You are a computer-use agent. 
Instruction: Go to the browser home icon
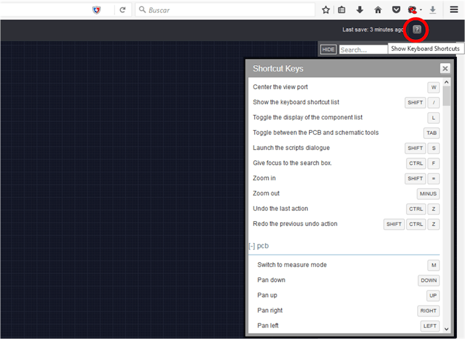[x=377, y=10]
